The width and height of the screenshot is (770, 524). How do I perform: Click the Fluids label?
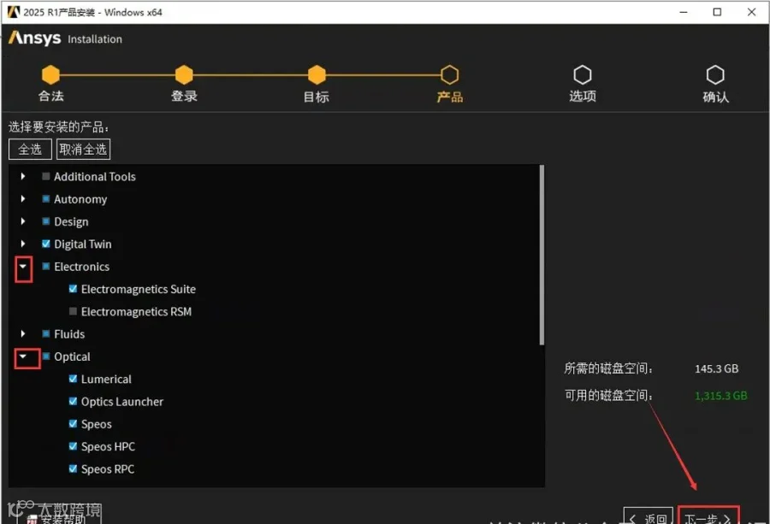[69, 334]
